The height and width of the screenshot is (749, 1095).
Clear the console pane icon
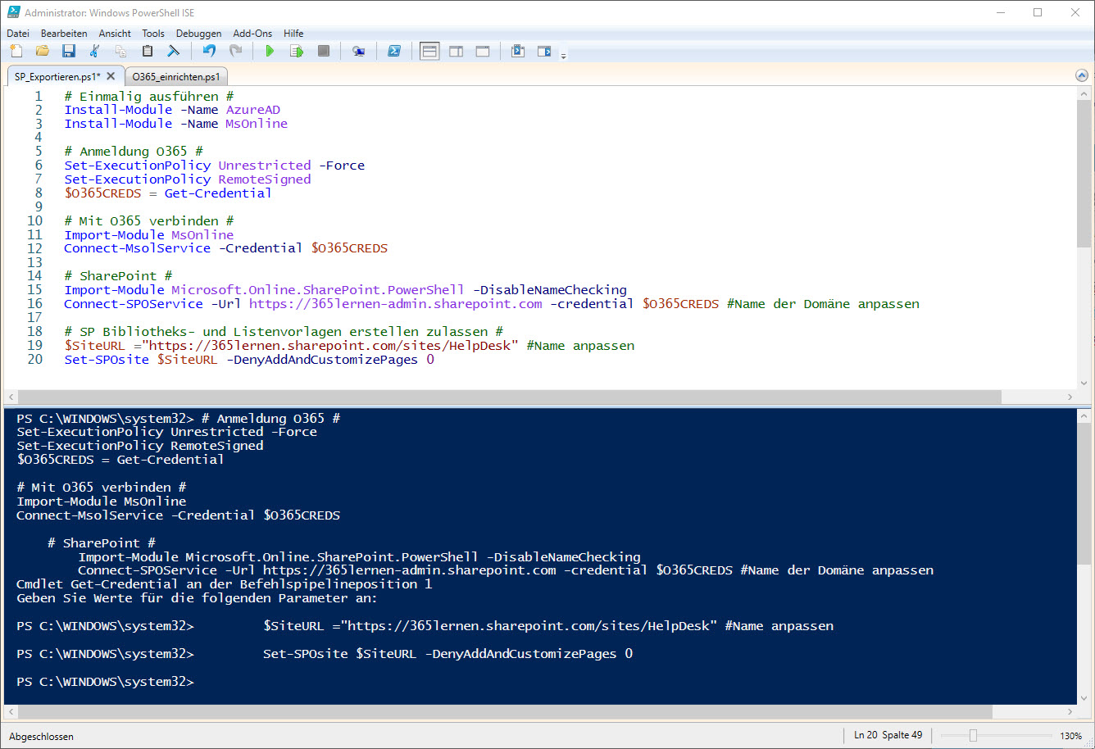point(174,51)
